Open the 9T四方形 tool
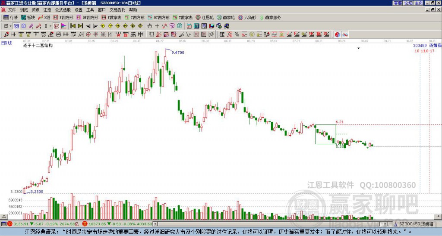This screenshot has width=442, height=236. pos(158,17)
